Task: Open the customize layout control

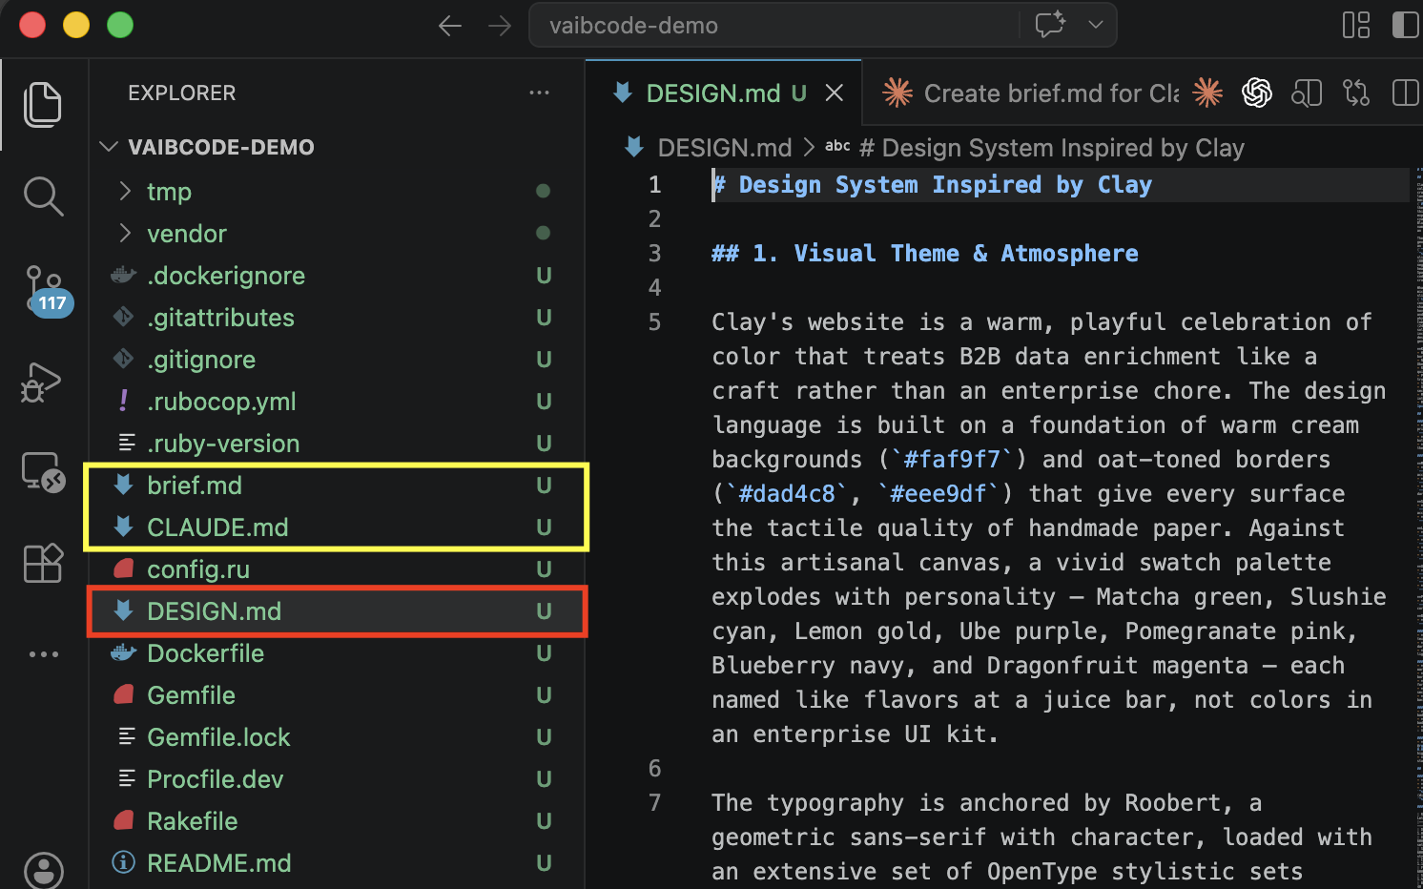Action: [x=1356, y=25]
